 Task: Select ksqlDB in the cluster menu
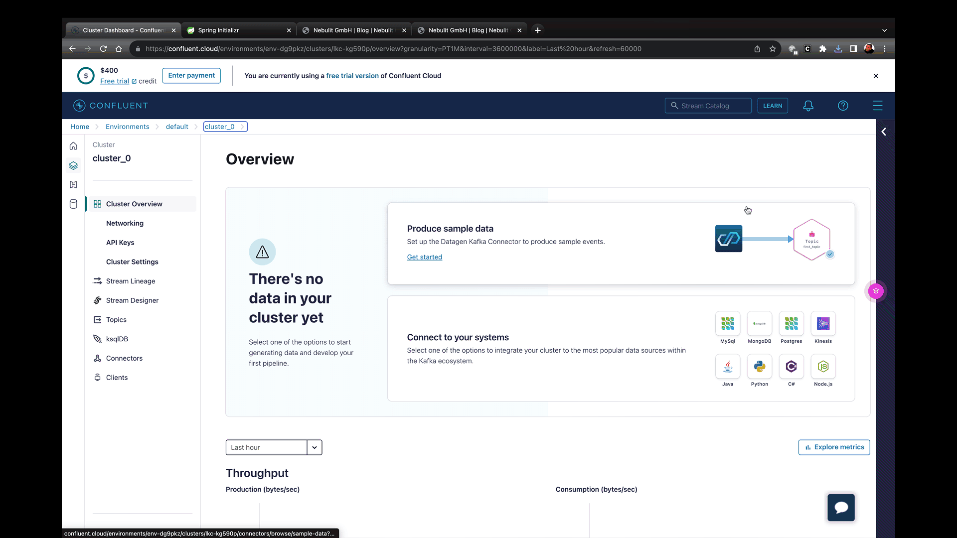tap(117, 339)
